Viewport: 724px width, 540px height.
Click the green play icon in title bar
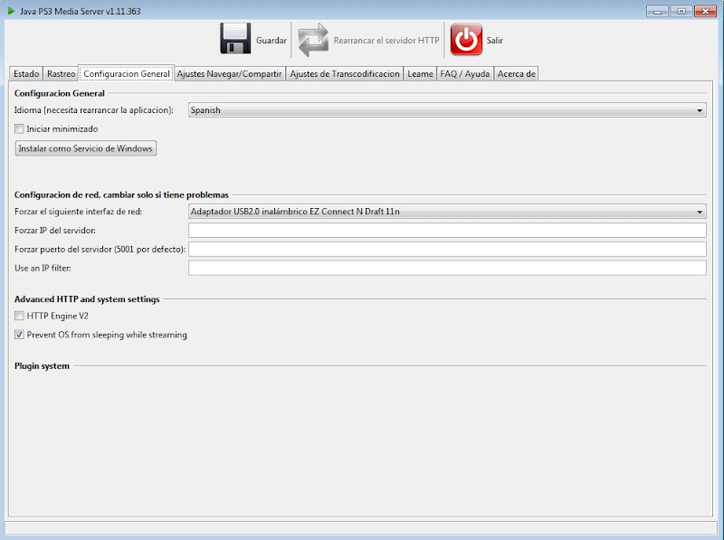click(11, 11)
